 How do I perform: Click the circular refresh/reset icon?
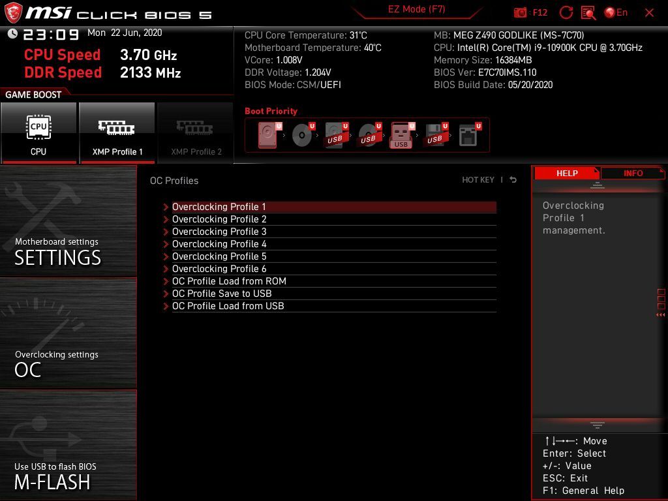click(566, 12)
